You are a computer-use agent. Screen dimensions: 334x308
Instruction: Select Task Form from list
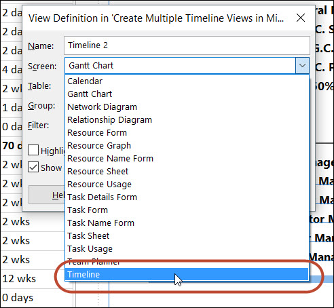pos(187,210)
